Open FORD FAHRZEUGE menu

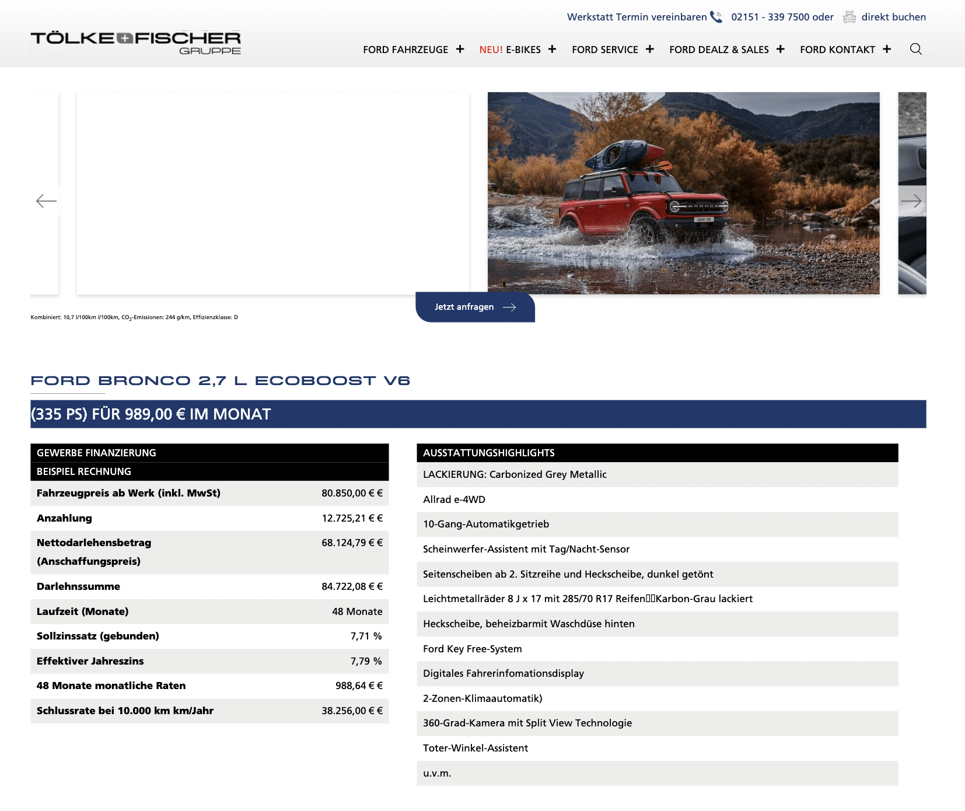point(405,50)
